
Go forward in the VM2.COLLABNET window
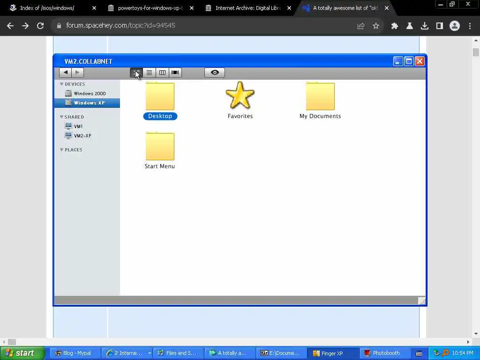tap(77, 73)
